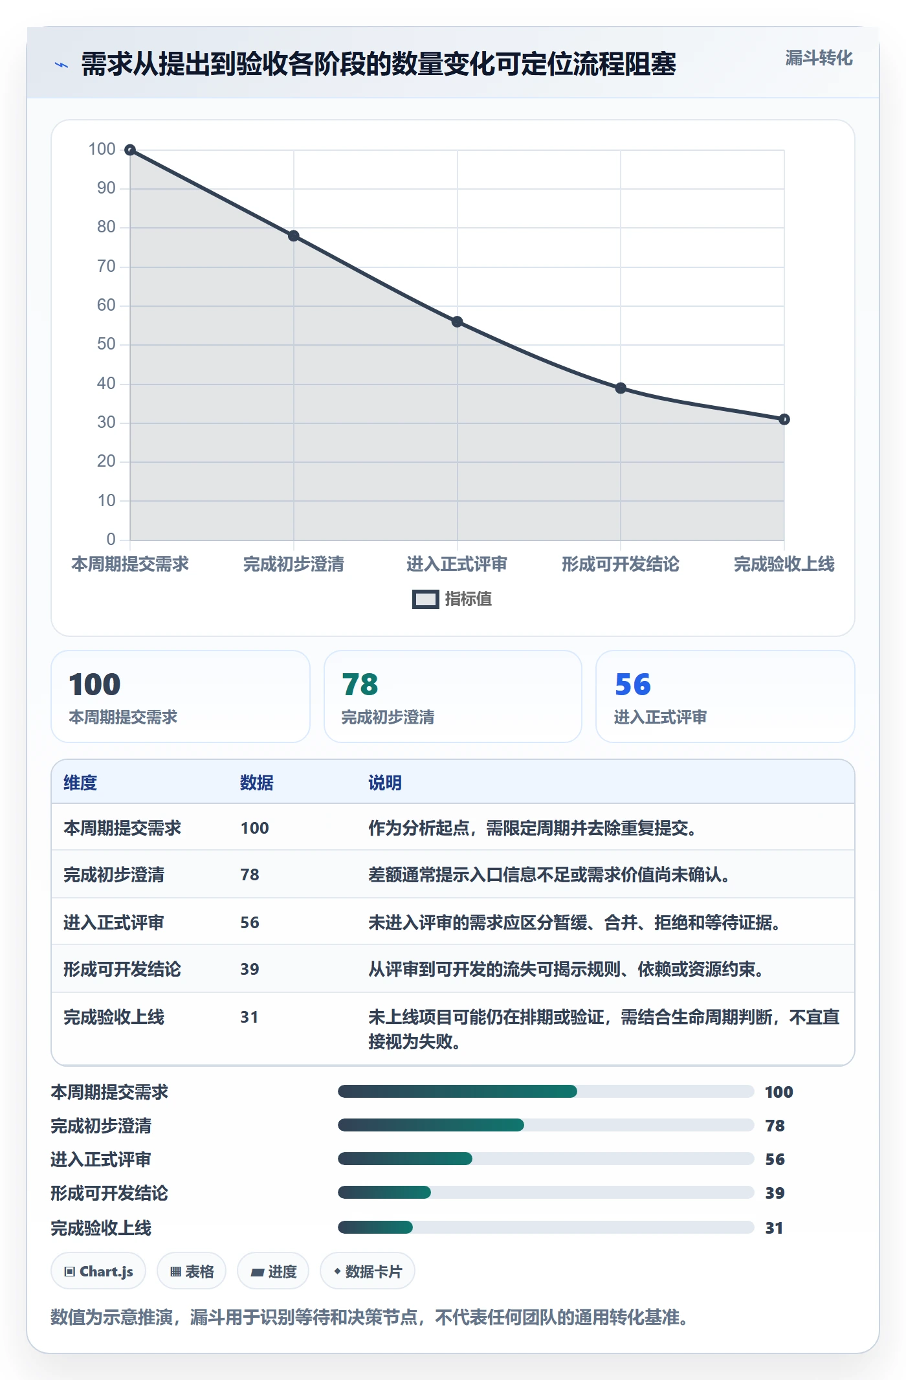The height and width of the screenshot is (1380, 906).
Task: Click the Chart.js tag chip
Action: point(98,1271)
